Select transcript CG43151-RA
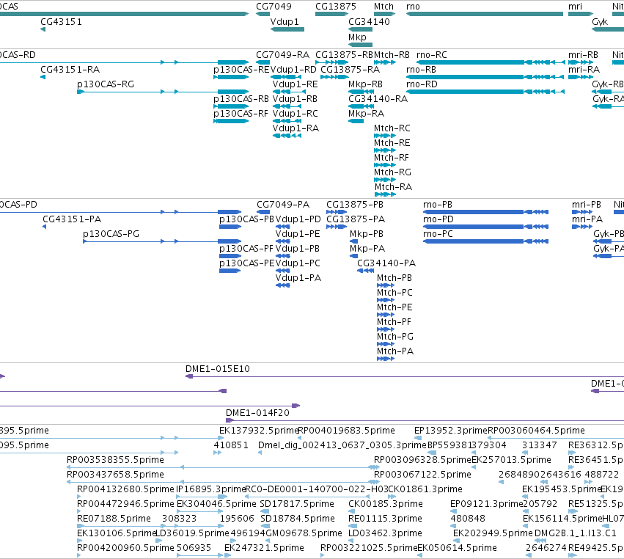 pyautogui.click(x=43, y=77)
